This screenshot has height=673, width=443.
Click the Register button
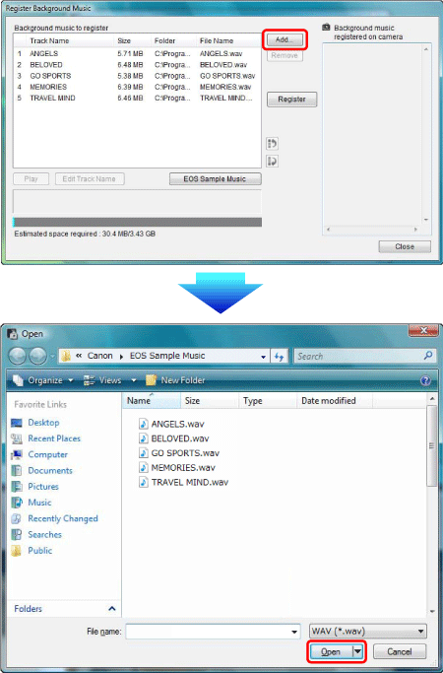[291, 100]
